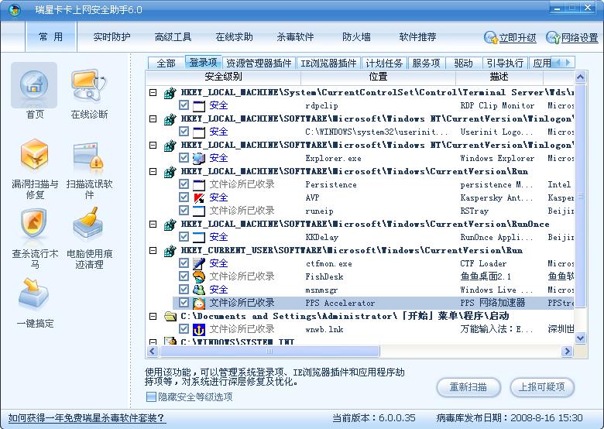The width and height of the screenshot is (604, 429).
Task: Open the 服务项 tab
Action: pos(426,63)
